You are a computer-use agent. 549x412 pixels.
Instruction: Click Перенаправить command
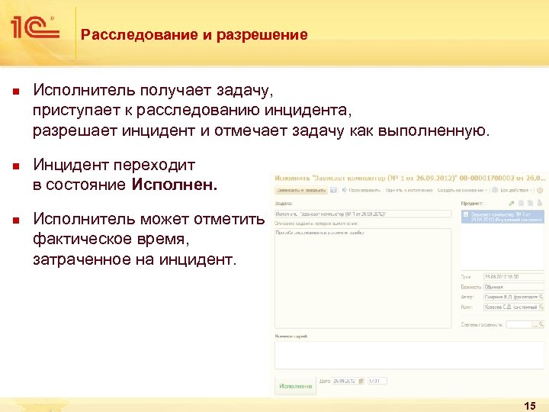tap(364, 190)
